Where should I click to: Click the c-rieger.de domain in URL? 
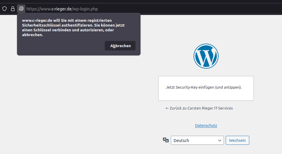pyautogui.click(x=62, y=9)
